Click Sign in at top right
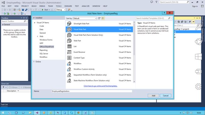The image size is (205, 115). click(x=195, y=6)
